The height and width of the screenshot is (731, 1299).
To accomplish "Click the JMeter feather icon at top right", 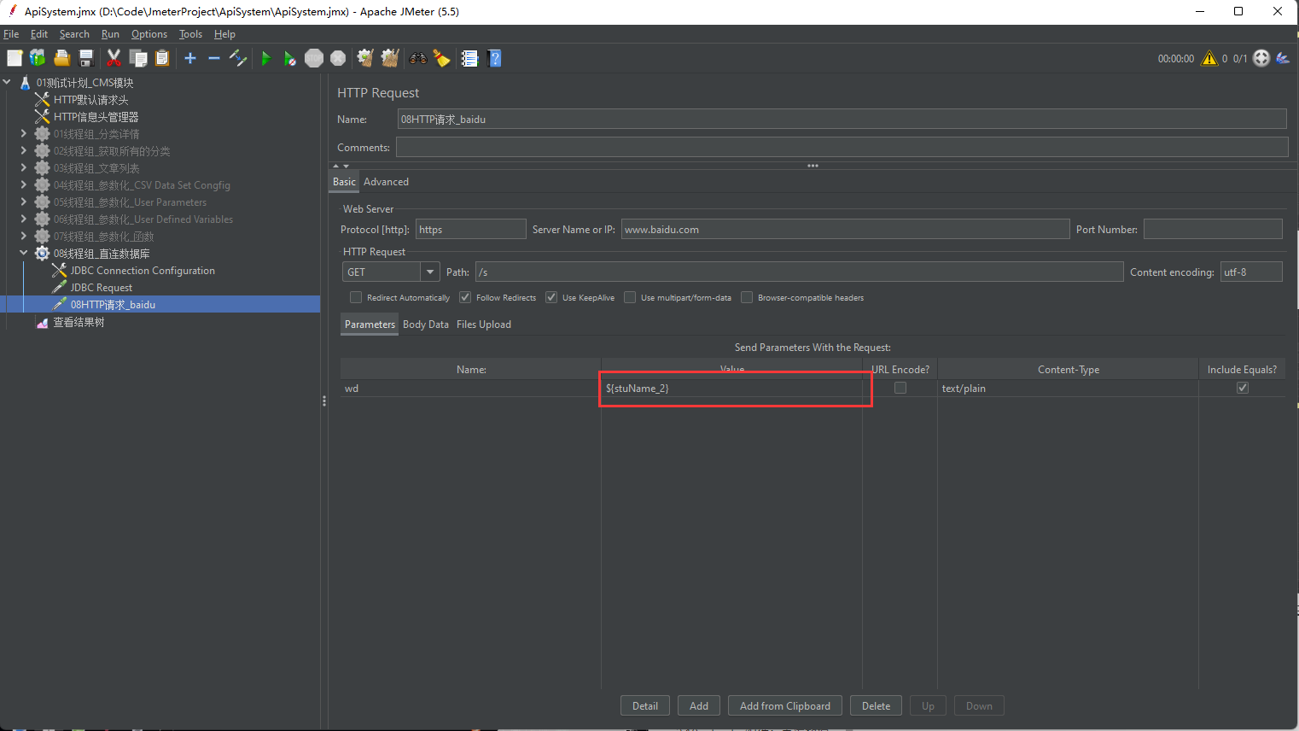I will pos(1283,58).
